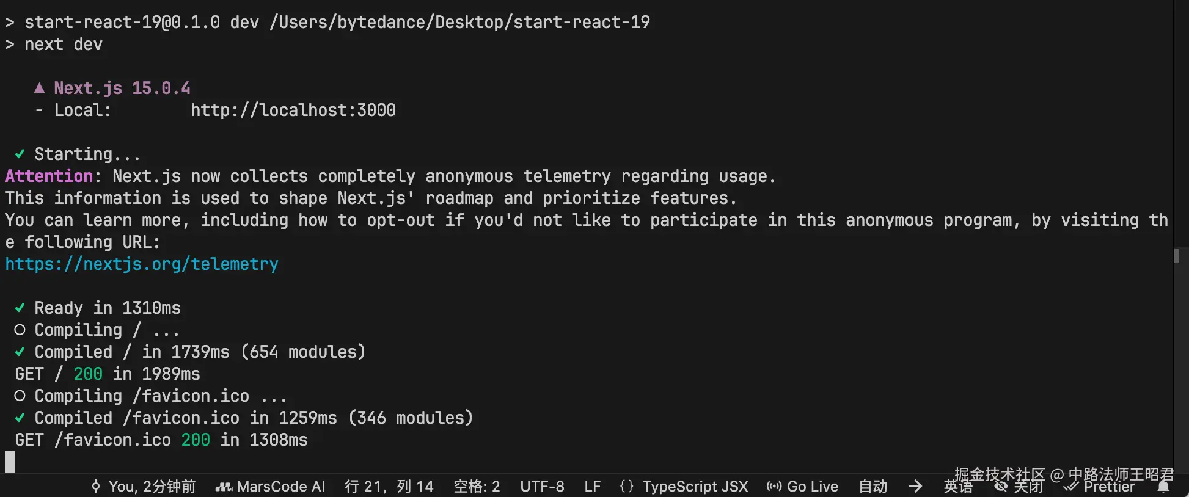Open MarsCode AI from status bar
The width and height of the screenshot is (1189, 497).
(270, 487)
